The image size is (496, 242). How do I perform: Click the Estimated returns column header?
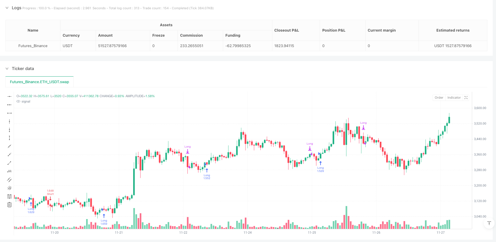[453, 30]
